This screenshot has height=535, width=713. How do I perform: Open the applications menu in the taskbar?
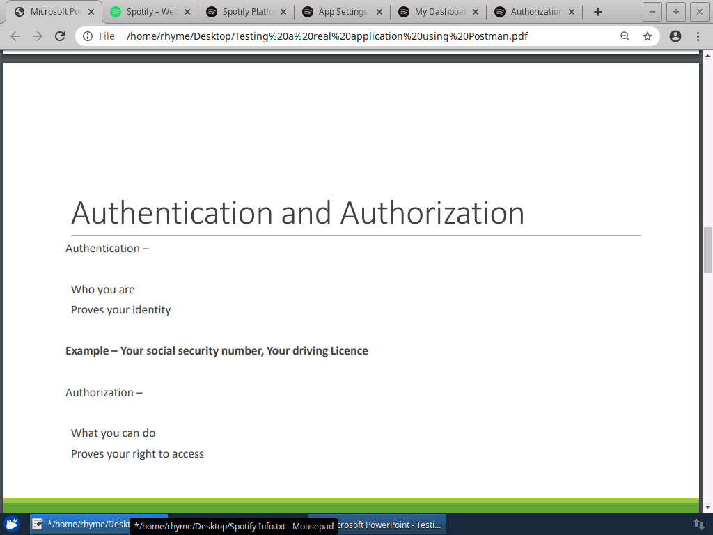point(12,524)
